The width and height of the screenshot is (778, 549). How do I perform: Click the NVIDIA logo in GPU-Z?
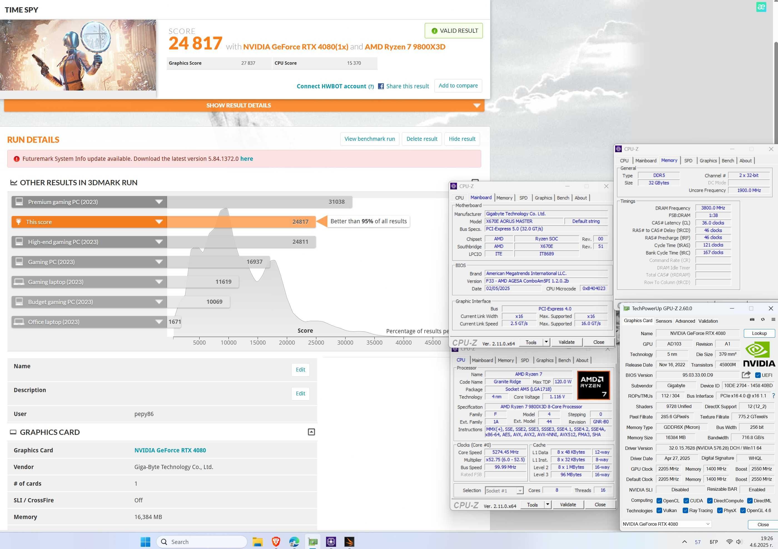(759, 354)
